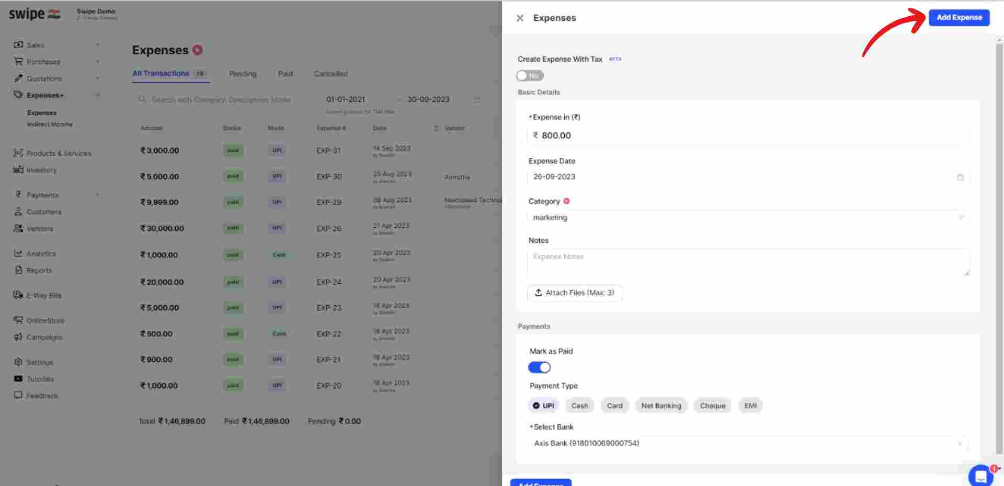Expand the Purchases sidebar chevron

pyautogui.click(x=97, y=62)
